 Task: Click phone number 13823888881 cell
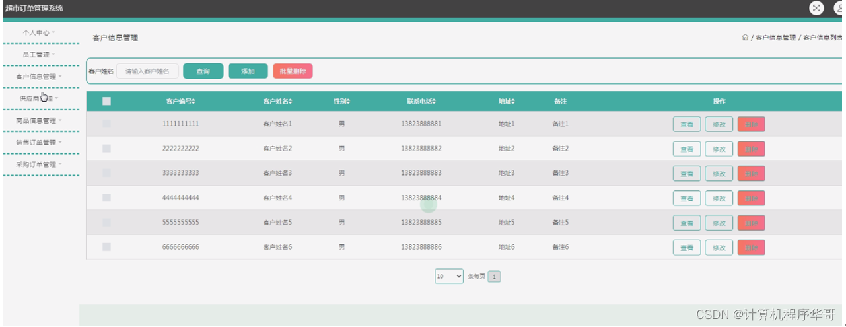pyautogui.click(x=421, y=124)
